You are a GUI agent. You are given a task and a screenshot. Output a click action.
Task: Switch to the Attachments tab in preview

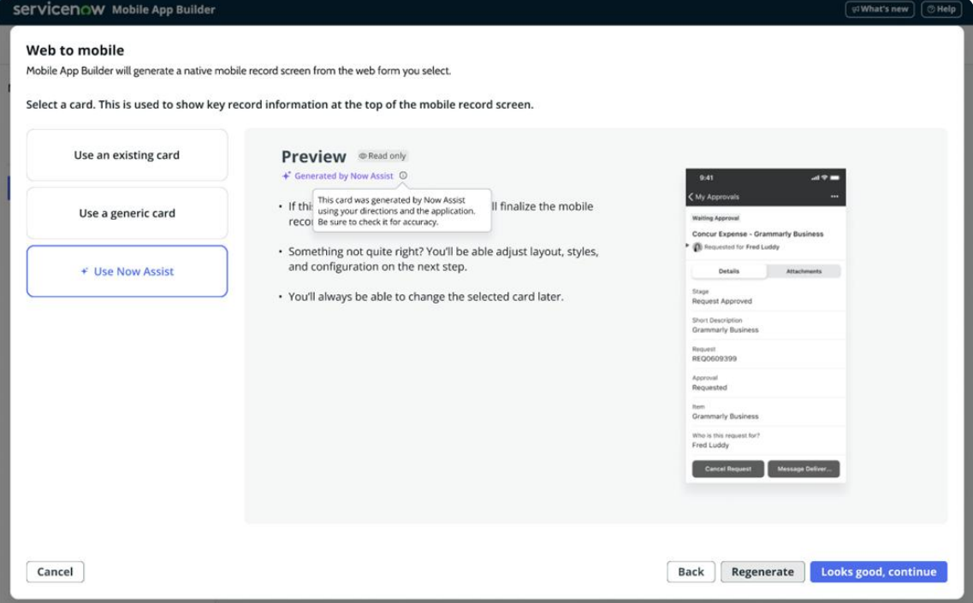point(804,271)
